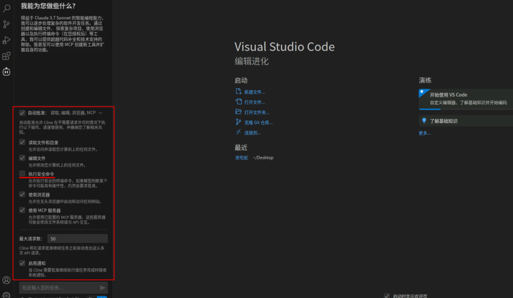
Task: Open the Settings gear icon
Action: pos(6,294)
